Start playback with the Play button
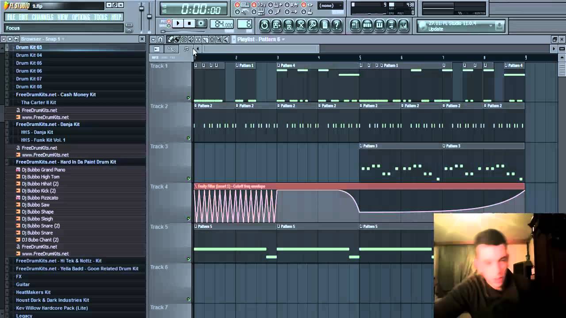 coord(178,24)
